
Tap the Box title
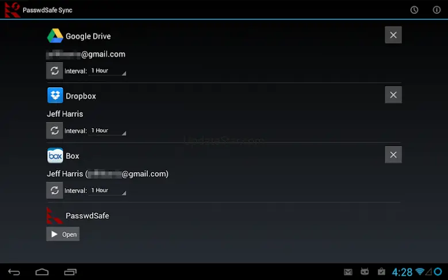coord(72,156)
